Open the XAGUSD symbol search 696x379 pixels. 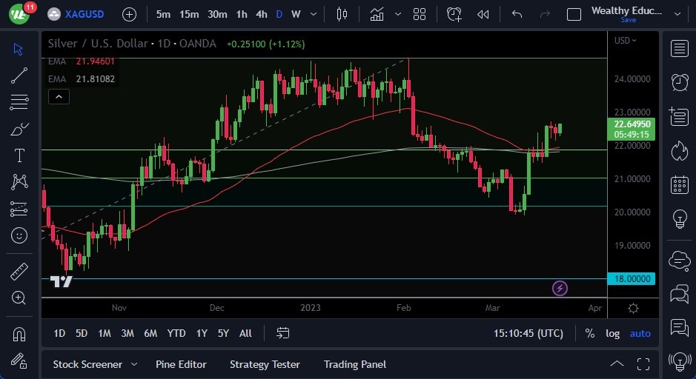click(76, 14)
